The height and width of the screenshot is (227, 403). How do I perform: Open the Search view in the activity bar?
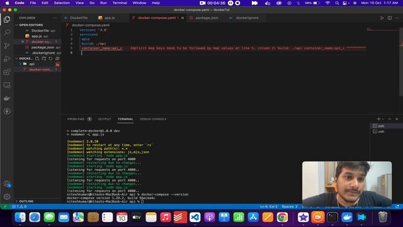click(7, 32)
